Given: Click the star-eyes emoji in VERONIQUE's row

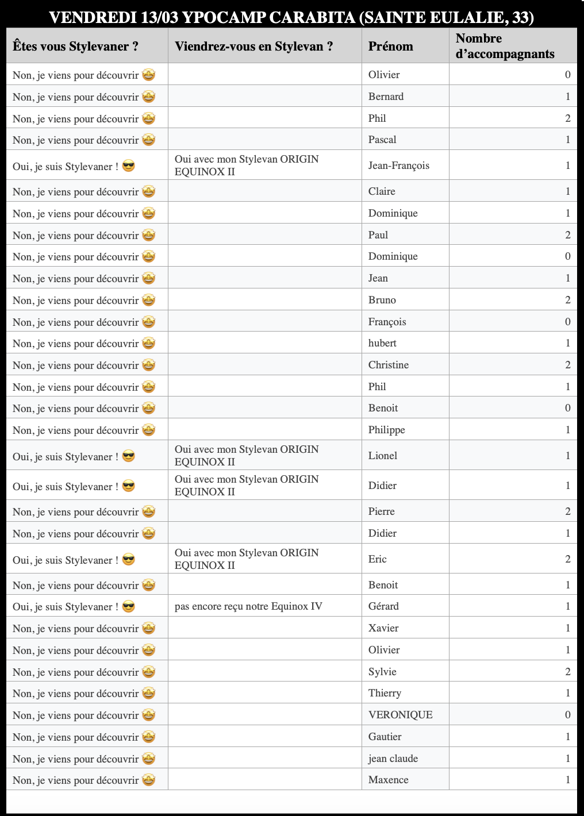Looking at the screenshot, I should (149, 715).
